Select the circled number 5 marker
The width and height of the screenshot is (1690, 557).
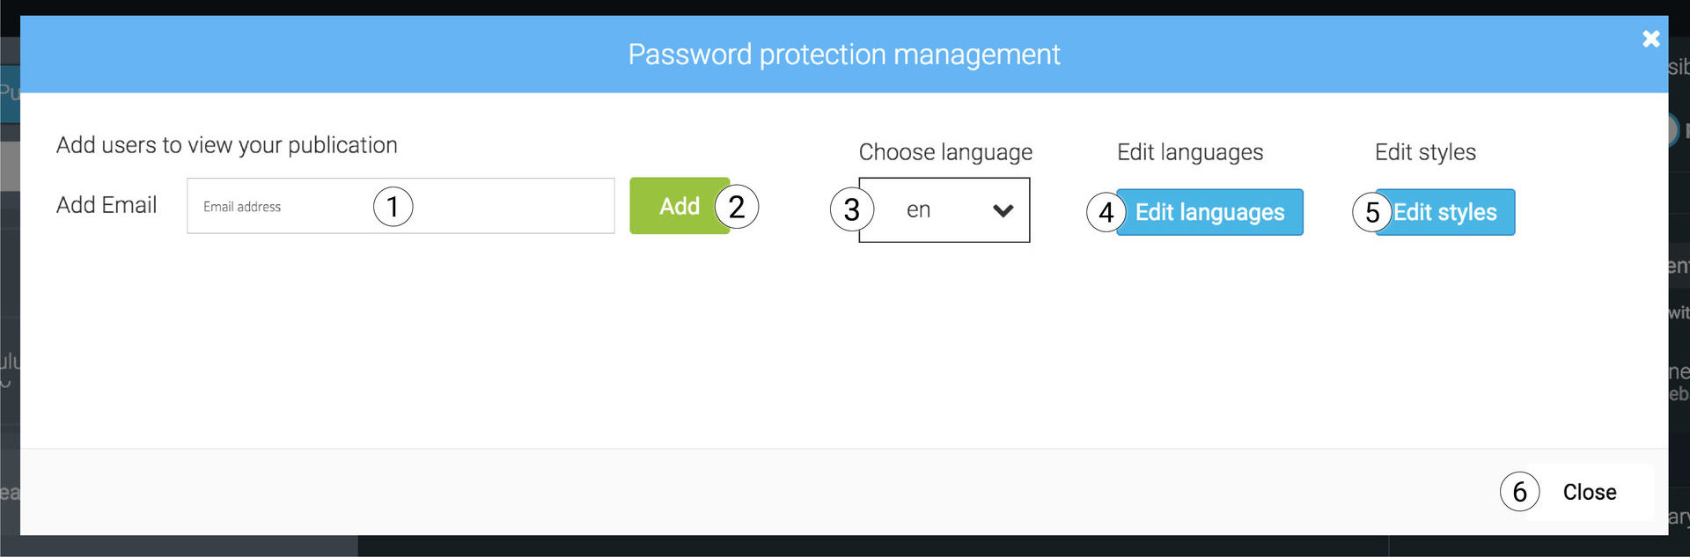tap(1371, 212)
